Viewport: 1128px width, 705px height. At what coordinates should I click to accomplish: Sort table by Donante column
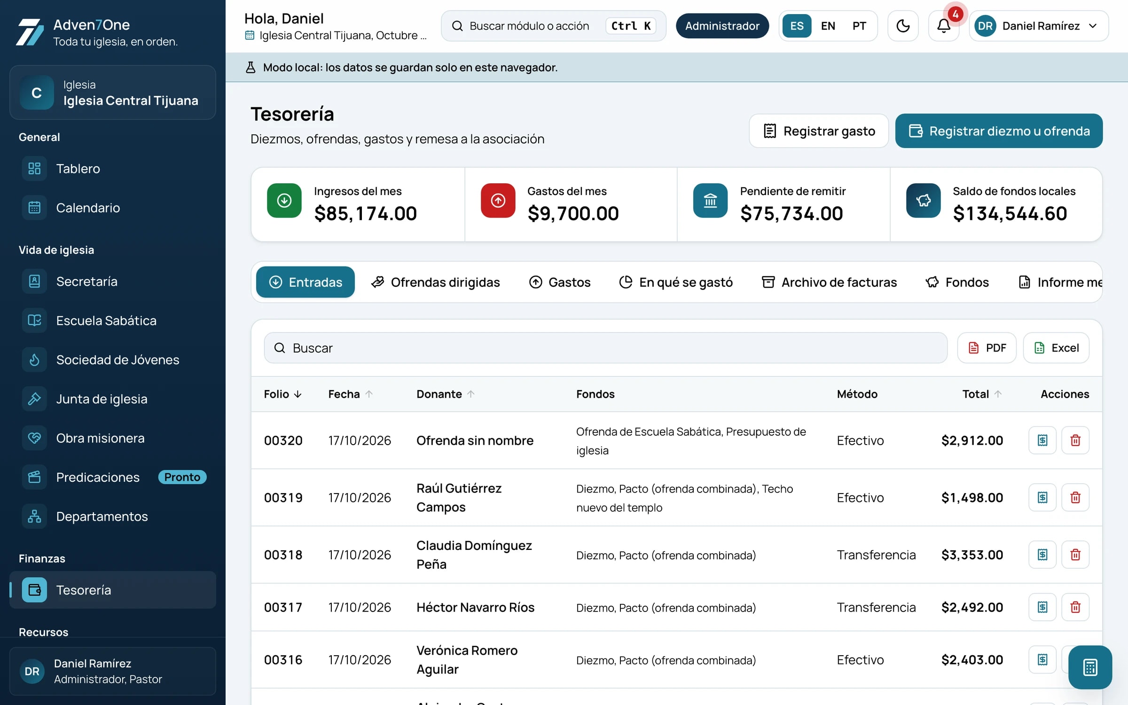click(x=446, y=394)
